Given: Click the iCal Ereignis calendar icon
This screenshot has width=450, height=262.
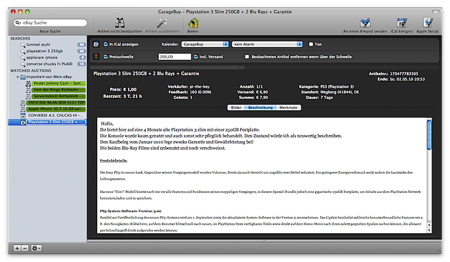Looking at the screenshot, I should point(402,22).
